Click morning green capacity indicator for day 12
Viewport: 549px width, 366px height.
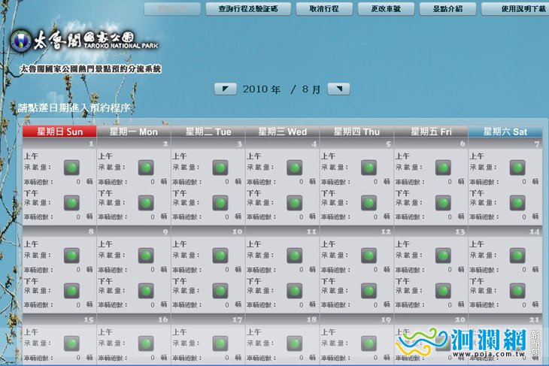point(369,256)
